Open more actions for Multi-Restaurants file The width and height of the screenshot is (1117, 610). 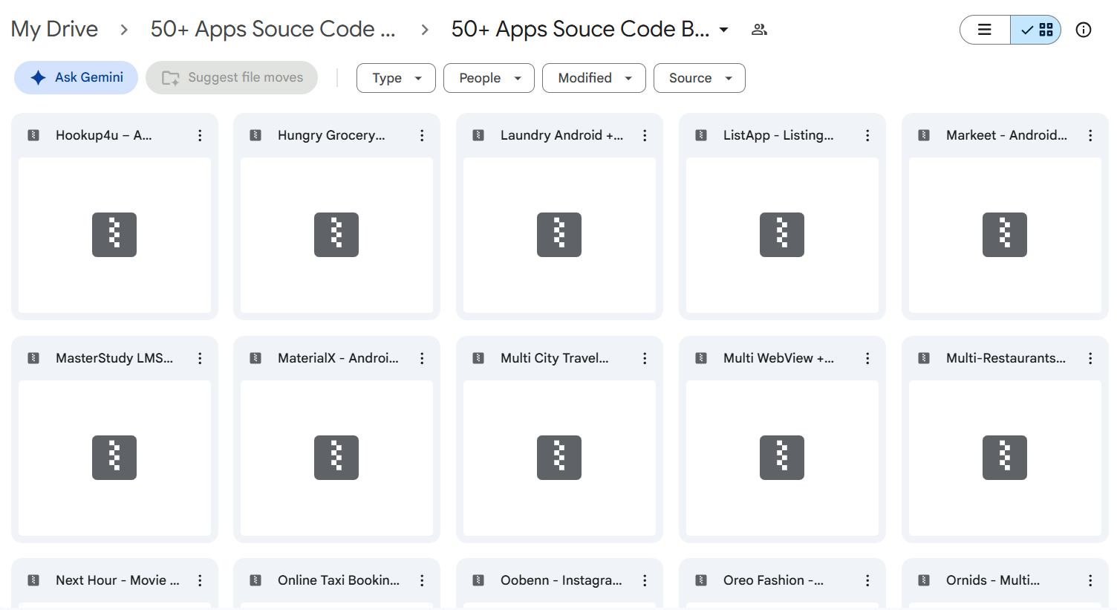pyautogui.click(x=1090, y=358)
